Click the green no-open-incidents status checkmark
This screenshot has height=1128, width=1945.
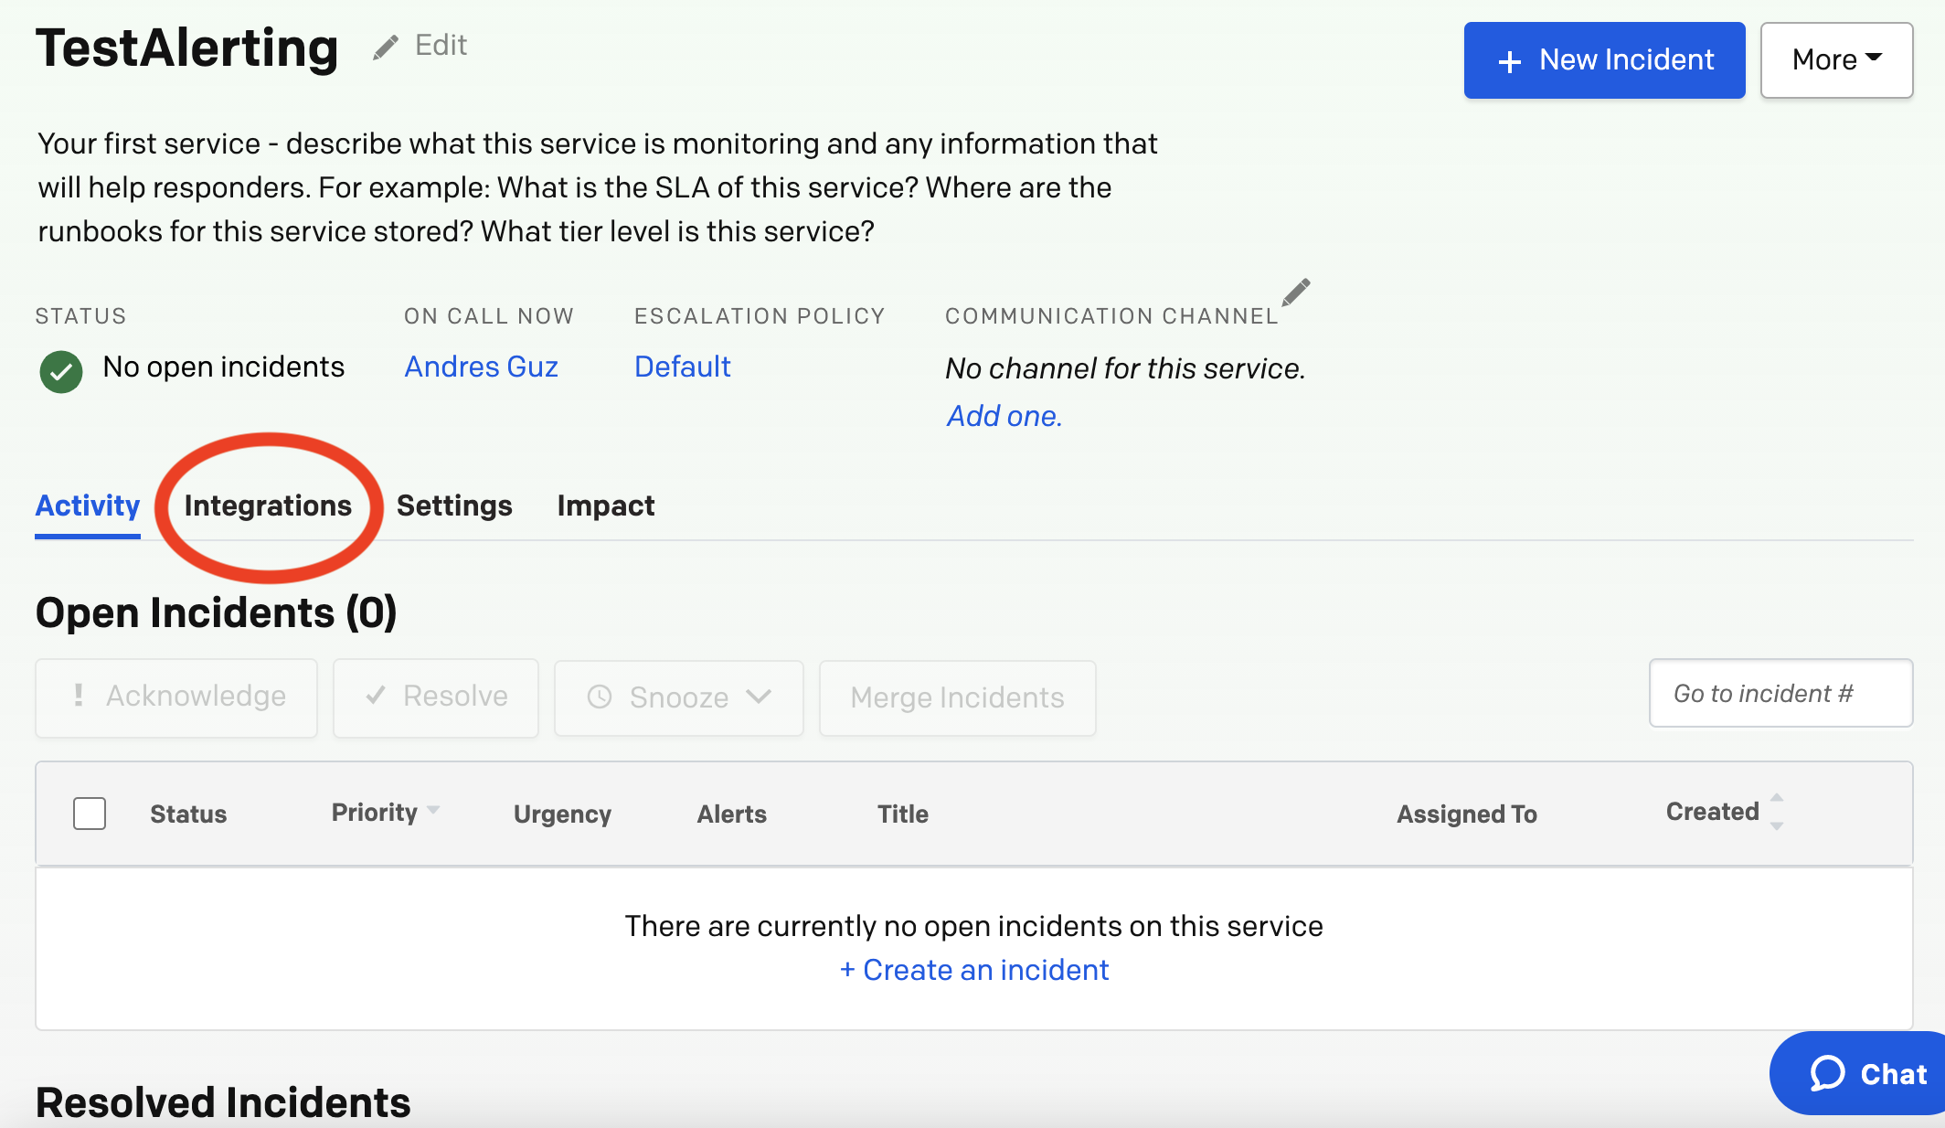pos(61,371)
